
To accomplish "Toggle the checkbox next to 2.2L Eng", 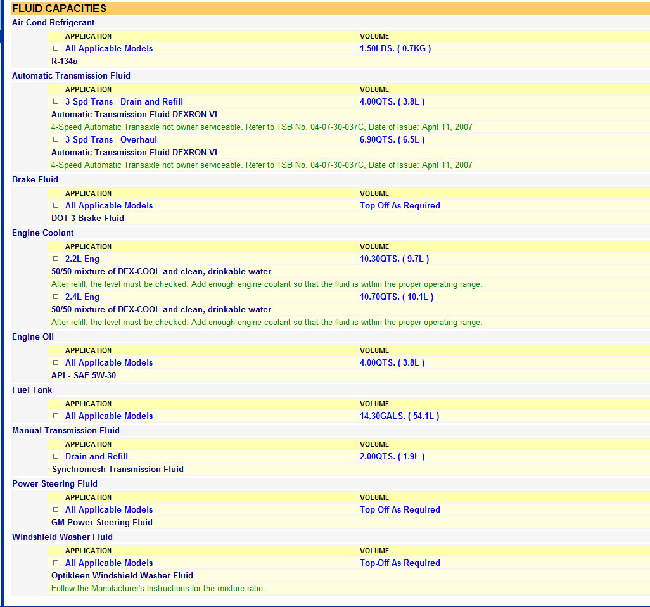I will click(x=56, y=259).
